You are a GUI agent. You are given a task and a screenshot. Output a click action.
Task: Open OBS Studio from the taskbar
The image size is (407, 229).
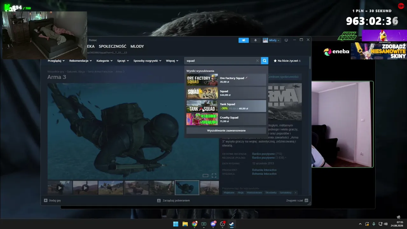[x=223, y=224]
